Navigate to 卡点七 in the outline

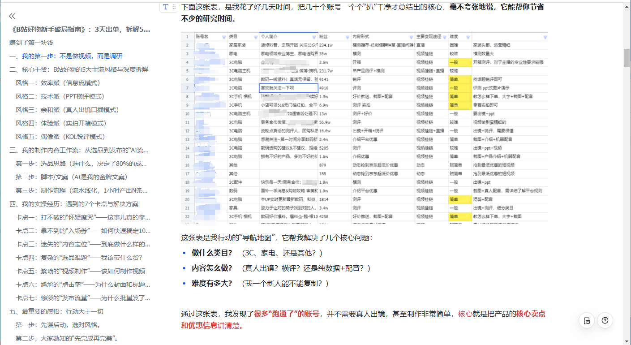(x=83, y=298)
